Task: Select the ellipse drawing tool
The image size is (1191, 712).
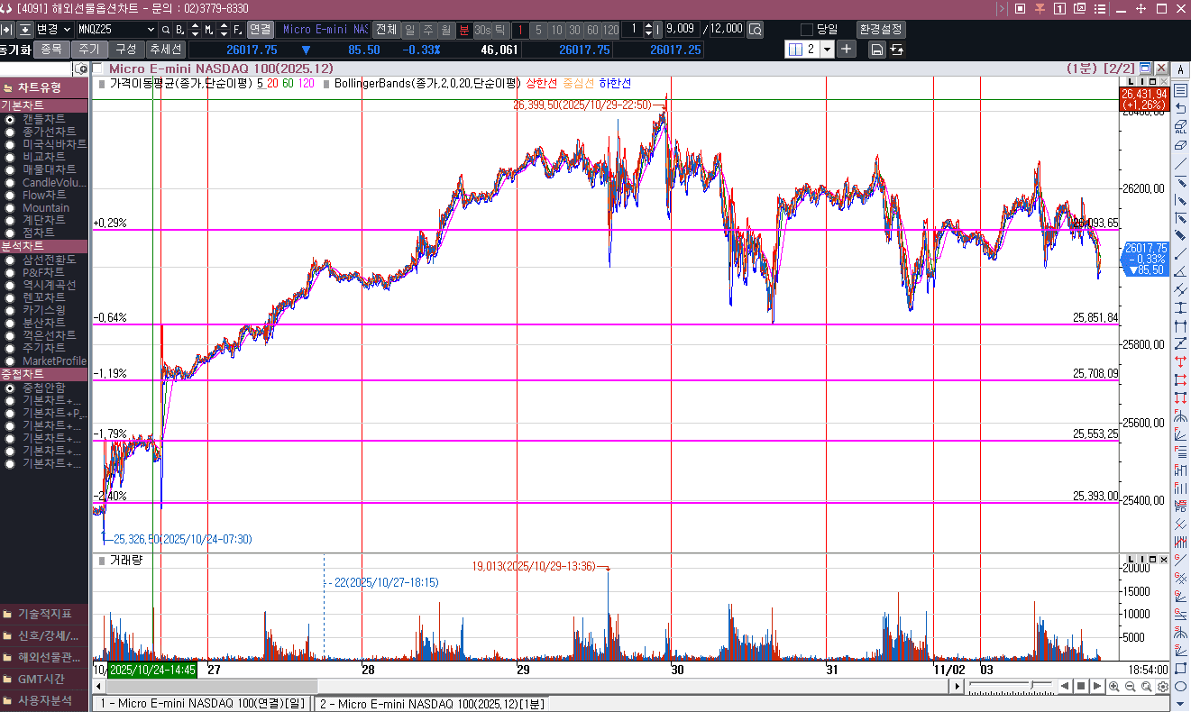Action: 1180,686
